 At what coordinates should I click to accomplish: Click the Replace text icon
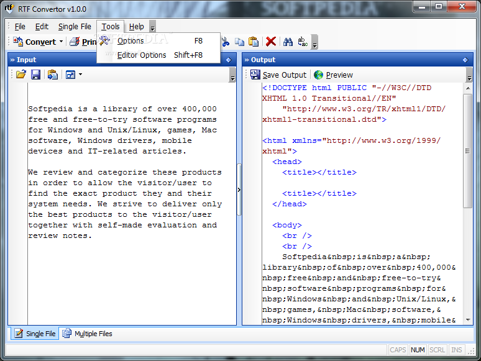coord(303,42)
